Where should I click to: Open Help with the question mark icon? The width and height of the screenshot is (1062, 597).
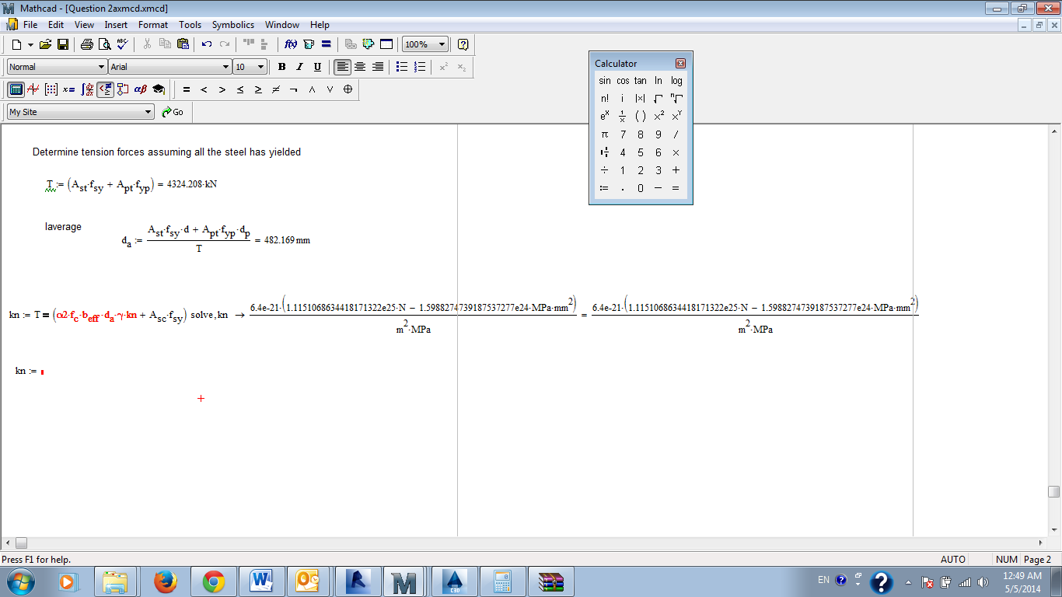tap(463, 44)
